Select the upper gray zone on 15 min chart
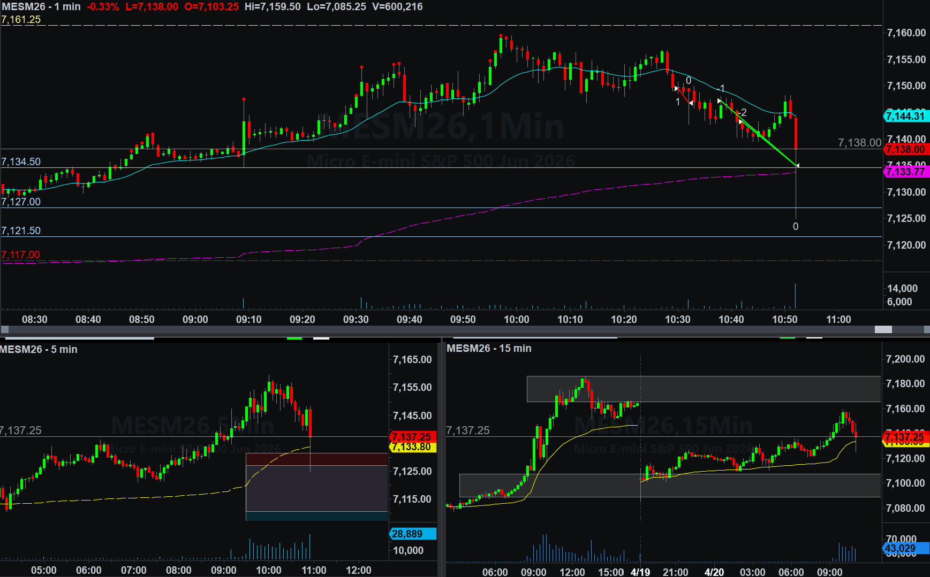 [x=703, y=389]
